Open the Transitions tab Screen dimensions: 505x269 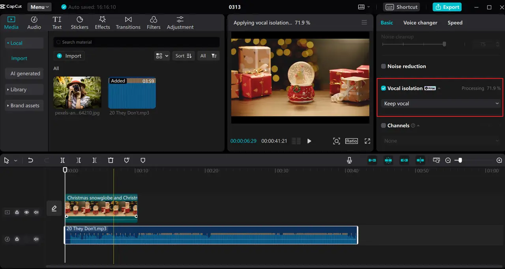(x=128, y=23)
